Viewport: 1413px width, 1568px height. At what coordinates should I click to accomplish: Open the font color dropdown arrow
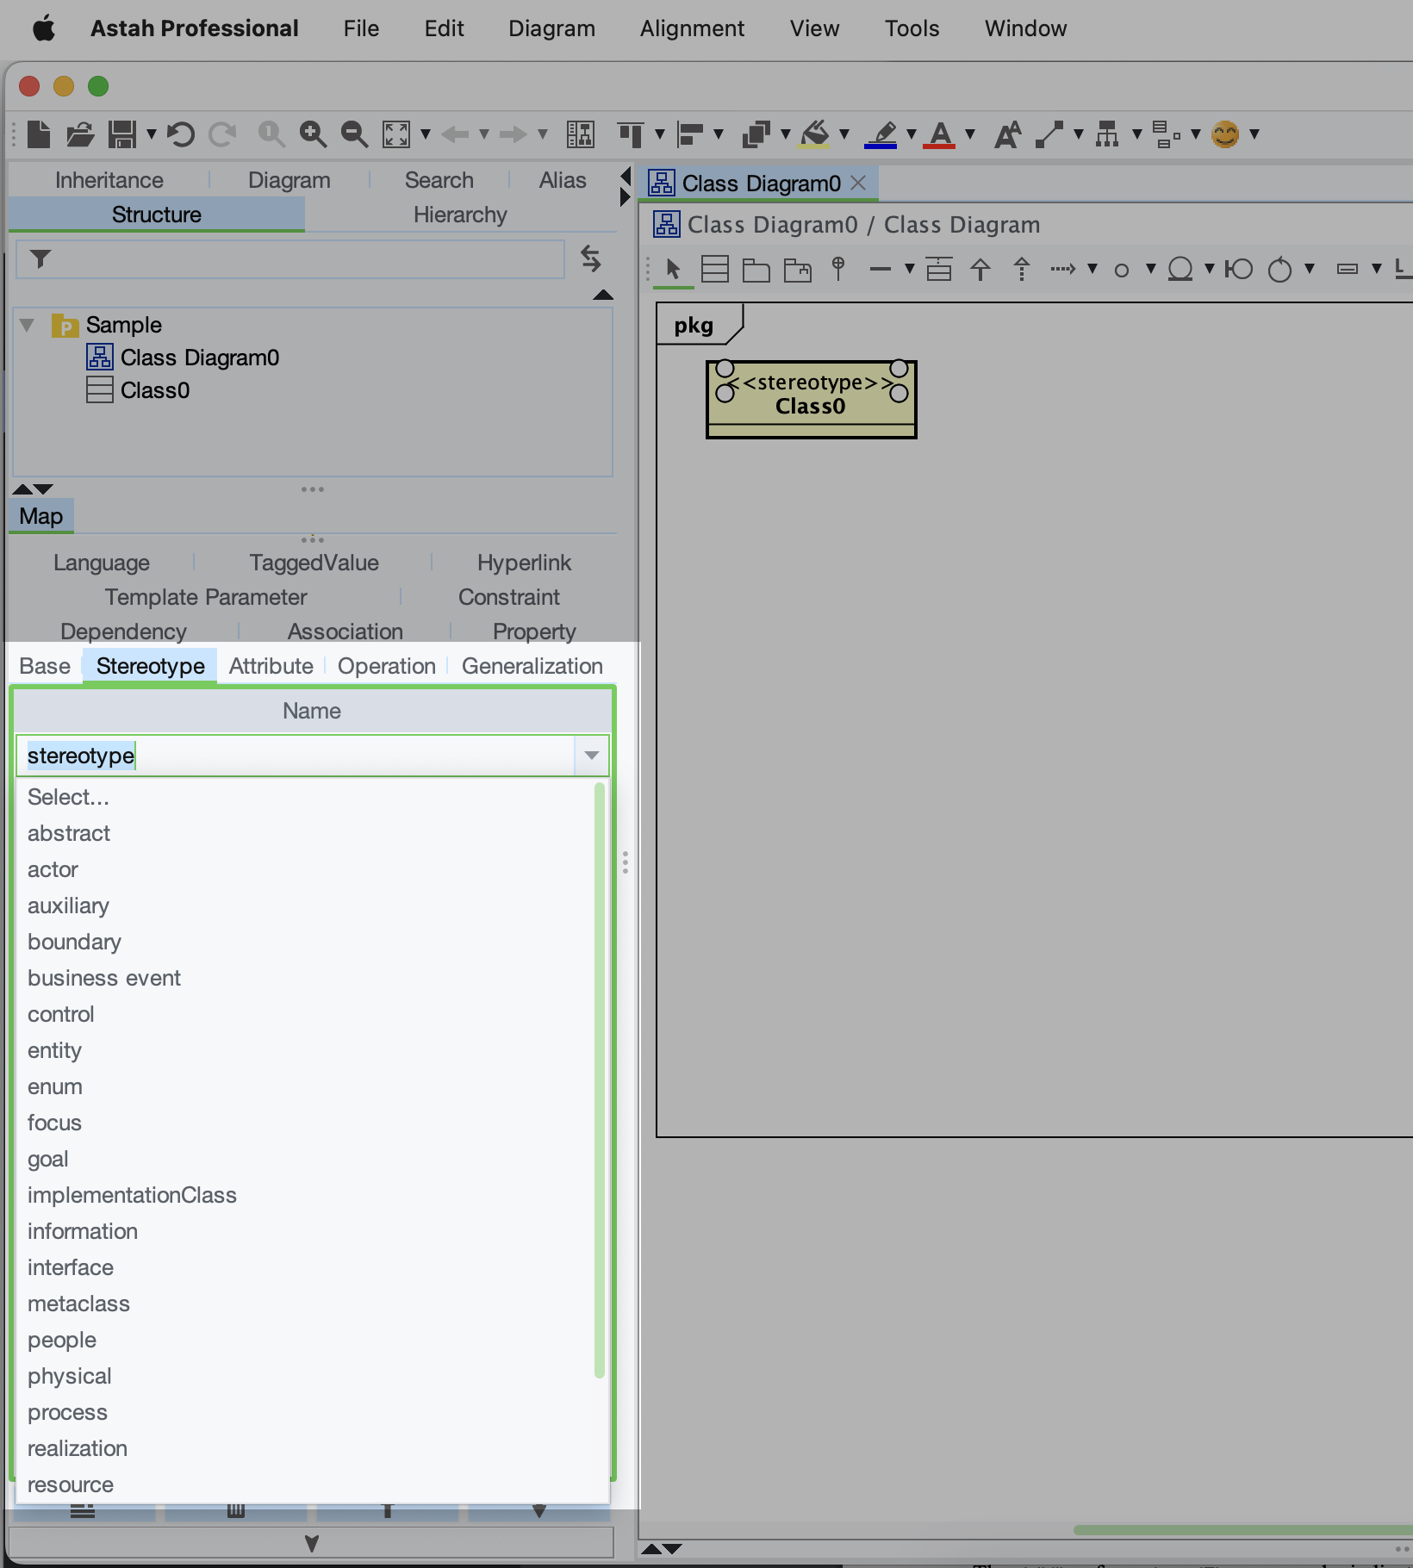[970, 134]
